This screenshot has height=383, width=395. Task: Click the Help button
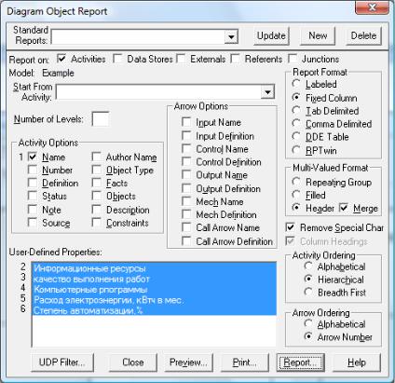point(357,362)
